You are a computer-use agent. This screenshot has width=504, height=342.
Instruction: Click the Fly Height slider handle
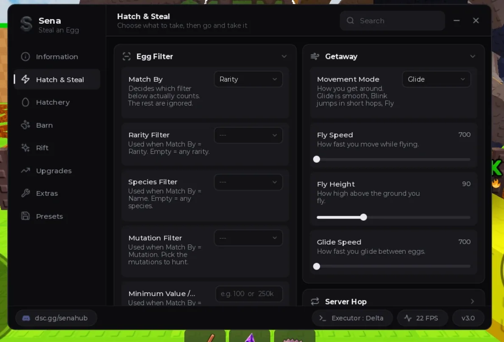pos(364,217)
